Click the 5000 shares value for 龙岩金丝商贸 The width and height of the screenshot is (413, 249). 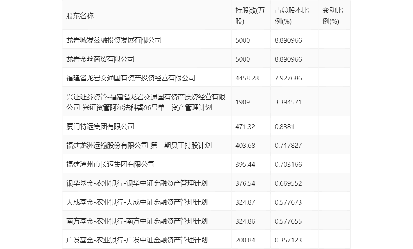[x=243, y=59]
